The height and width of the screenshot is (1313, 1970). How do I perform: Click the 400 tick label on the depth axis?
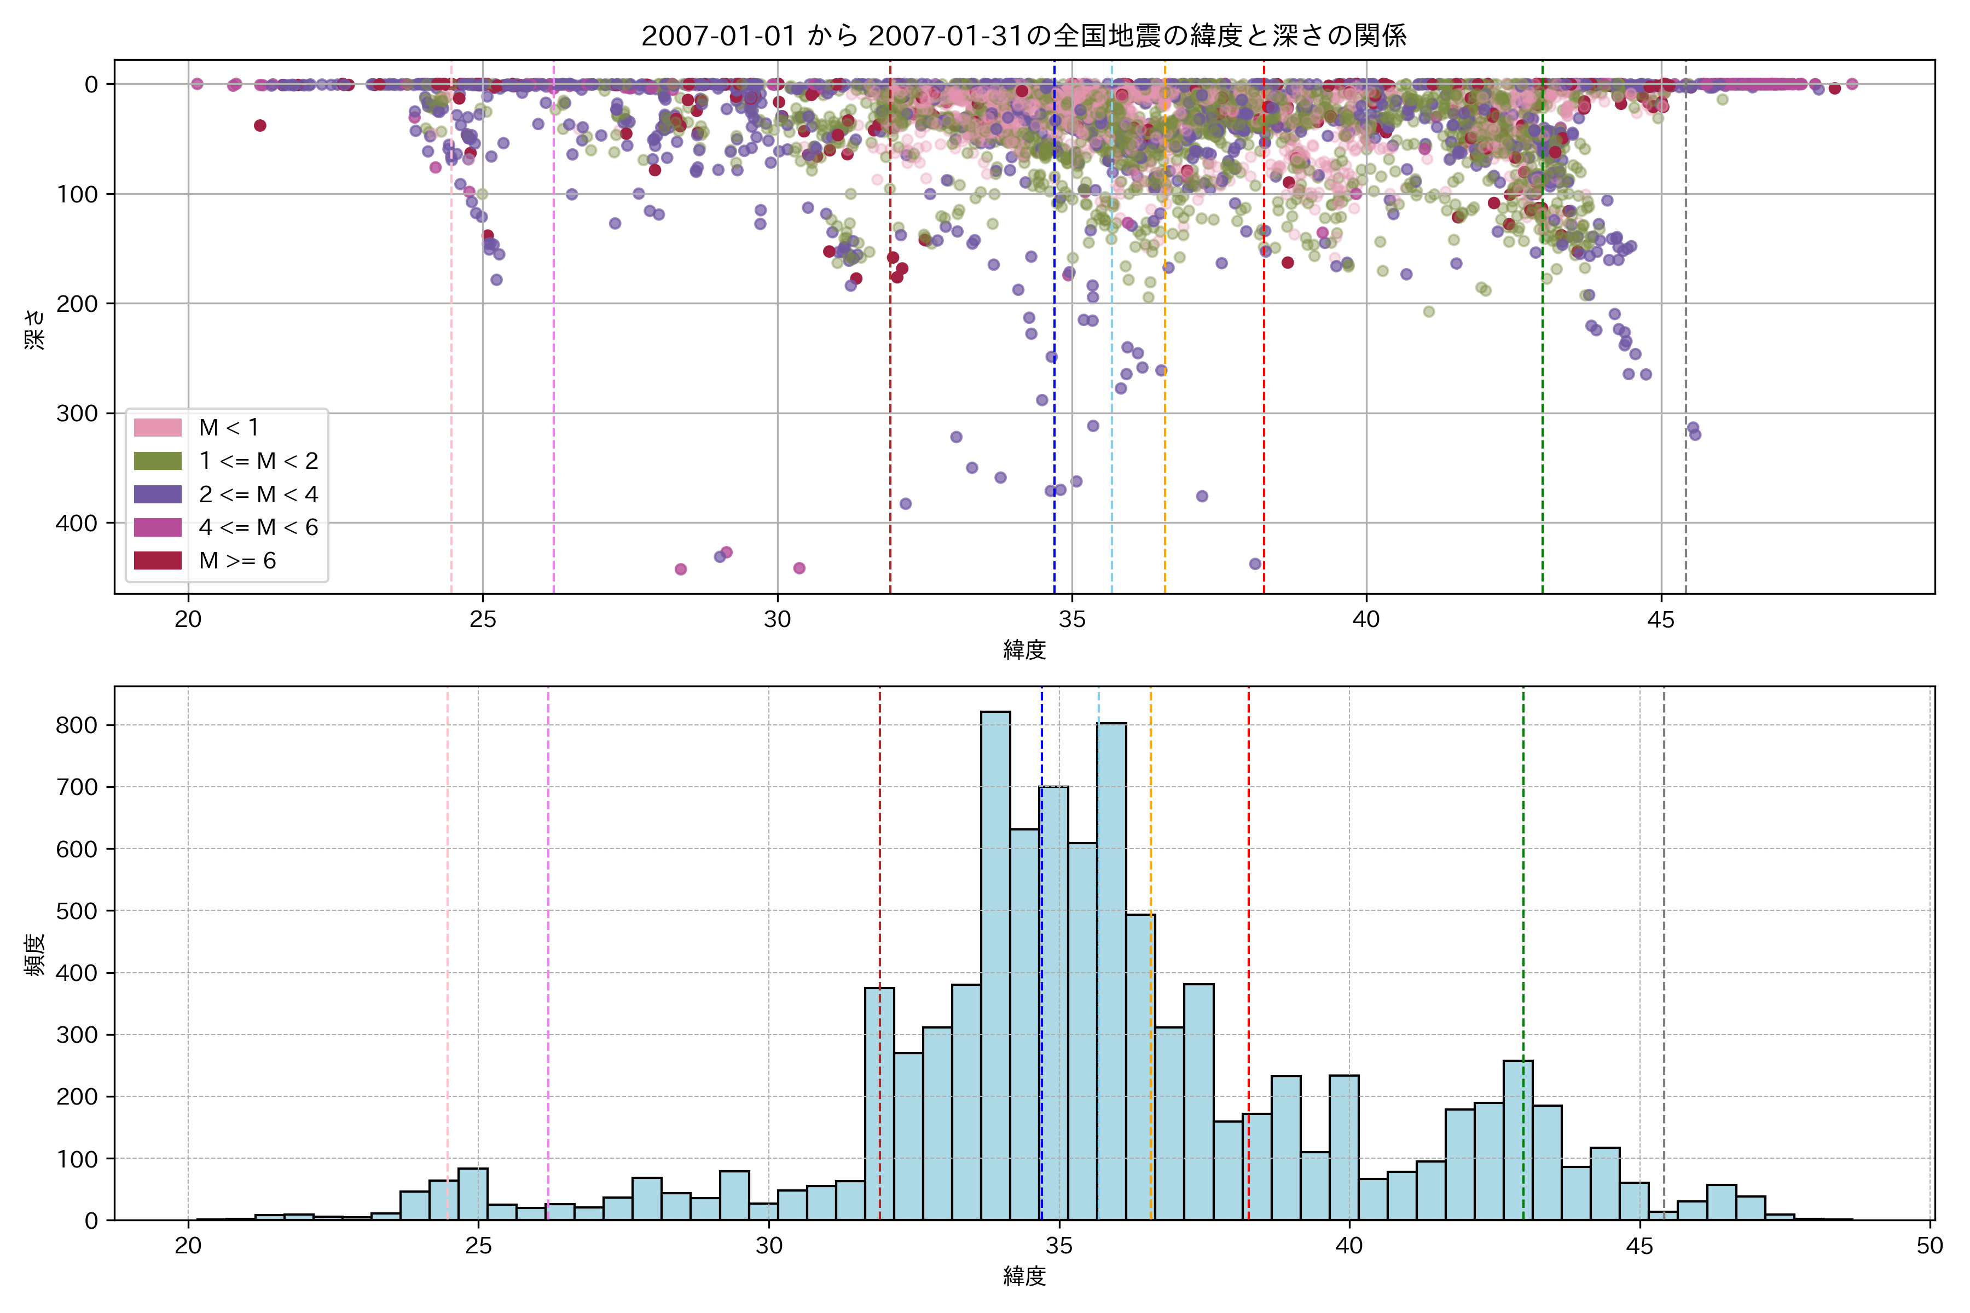click(77, 522)
